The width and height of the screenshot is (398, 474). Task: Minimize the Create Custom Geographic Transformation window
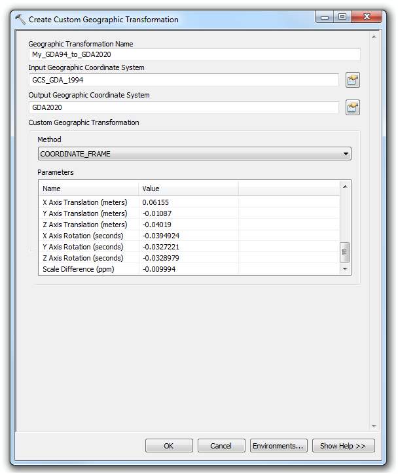click(325, 17)
